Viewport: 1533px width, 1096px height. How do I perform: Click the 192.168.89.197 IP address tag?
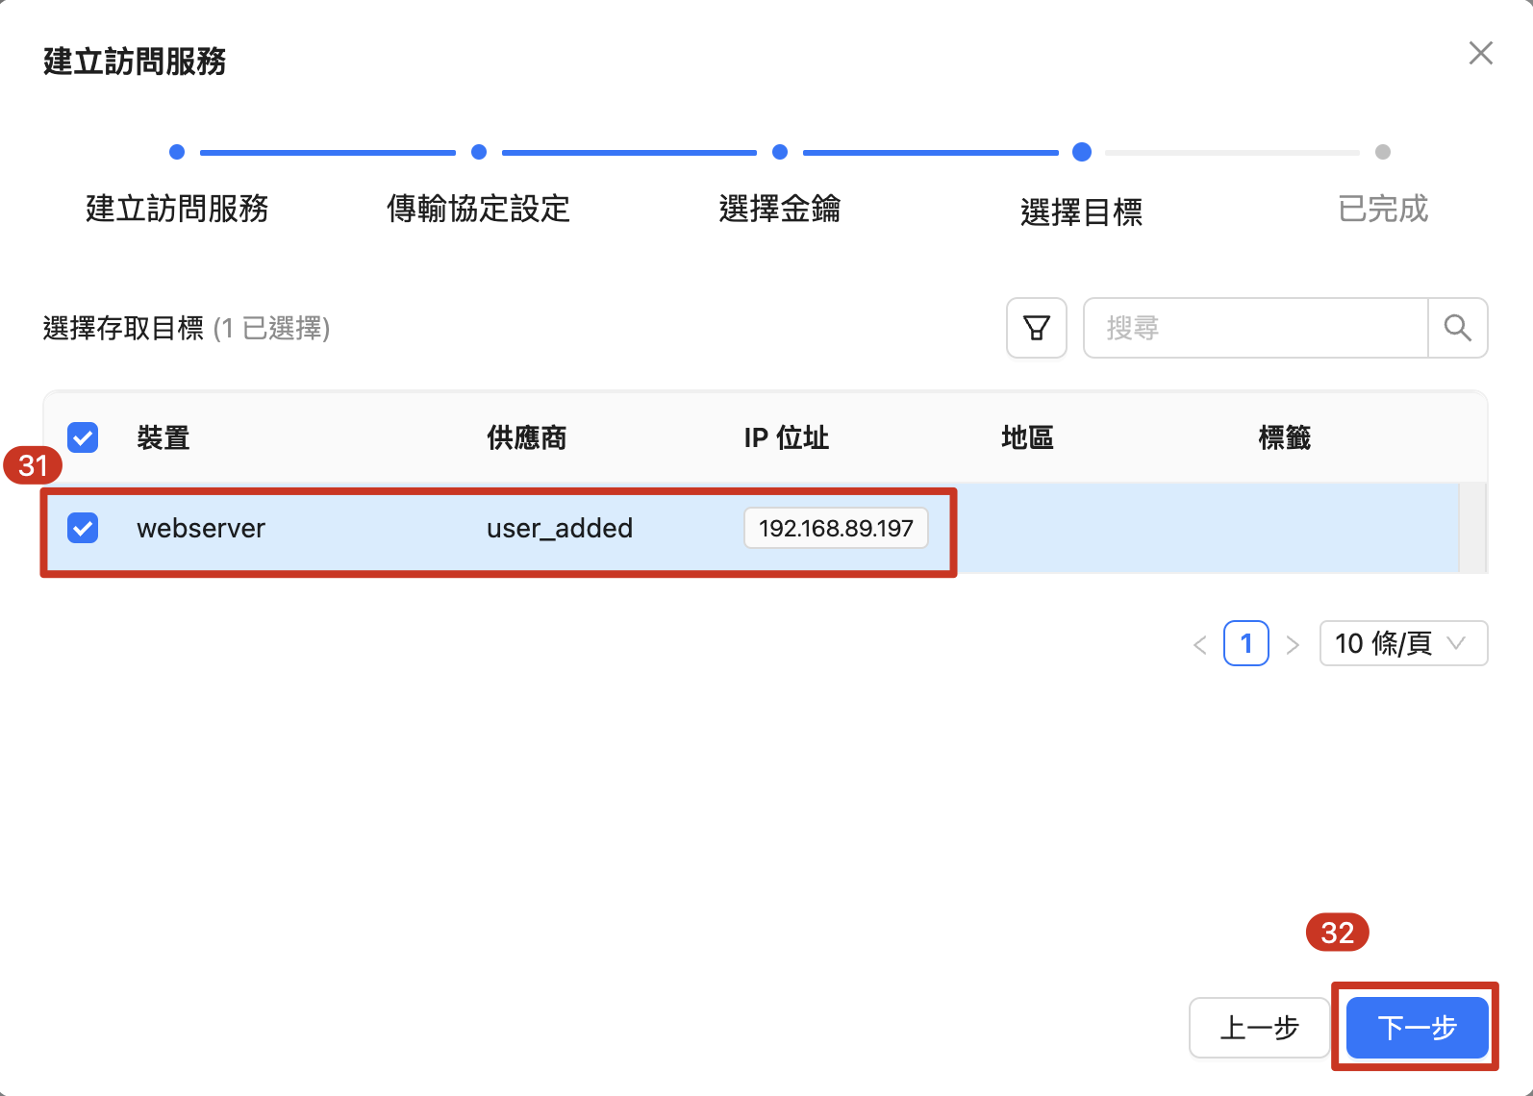coord(835,528)
